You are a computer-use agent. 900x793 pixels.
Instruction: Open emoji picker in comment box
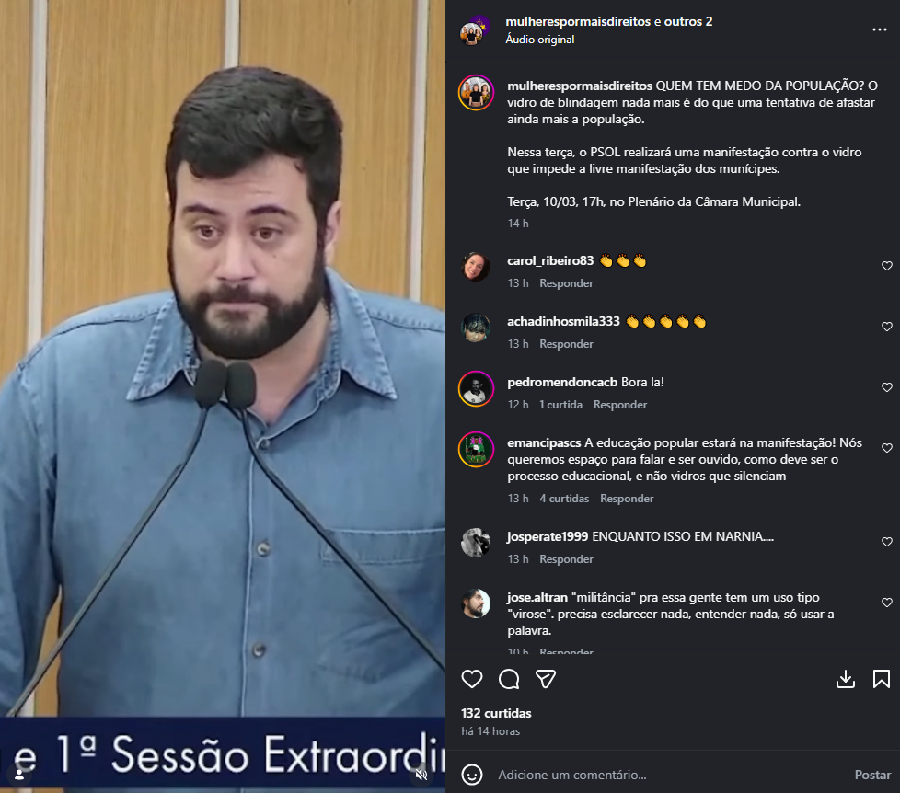click(472, 775)
